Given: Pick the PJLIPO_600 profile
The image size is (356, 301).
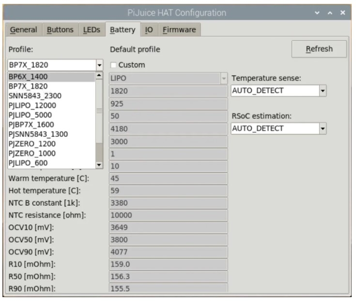Looking at the screenshot, I should (51, 163).
